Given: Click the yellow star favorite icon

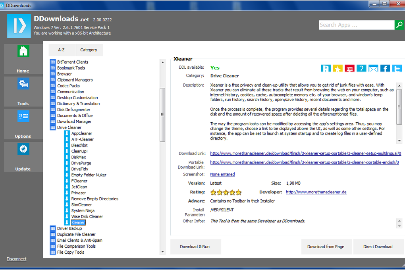Looking at the screenshot, I should [x=337, y=68].
